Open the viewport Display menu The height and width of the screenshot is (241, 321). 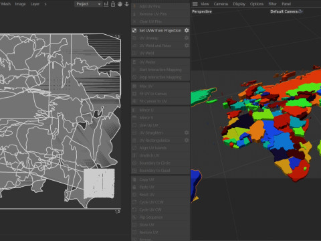click(x=239, y=4)
